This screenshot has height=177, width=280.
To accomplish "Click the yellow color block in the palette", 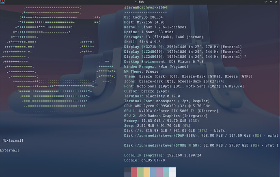I will (146, 172).
